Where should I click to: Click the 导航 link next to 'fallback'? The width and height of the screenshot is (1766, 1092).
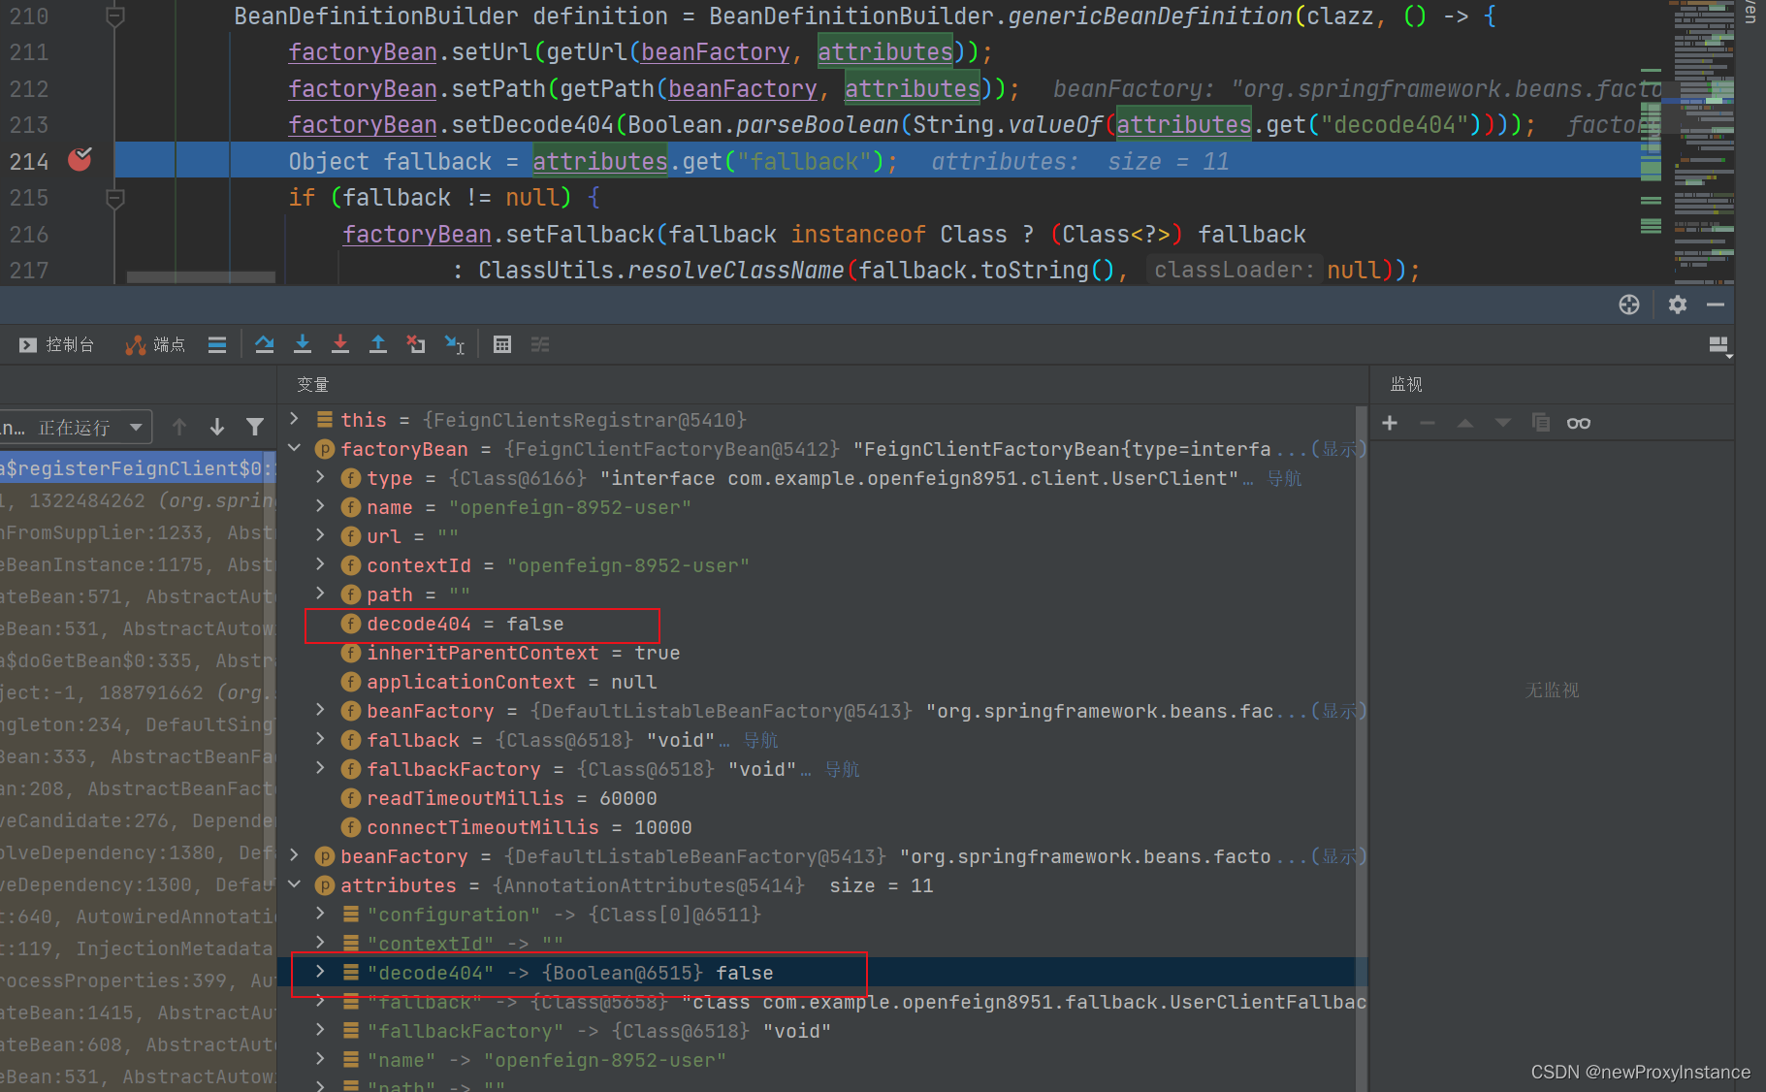(761, 740)
